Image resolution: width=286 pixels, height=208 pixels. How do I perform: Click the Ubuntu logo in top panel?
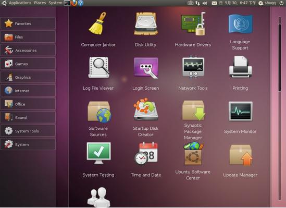[4, 3]
